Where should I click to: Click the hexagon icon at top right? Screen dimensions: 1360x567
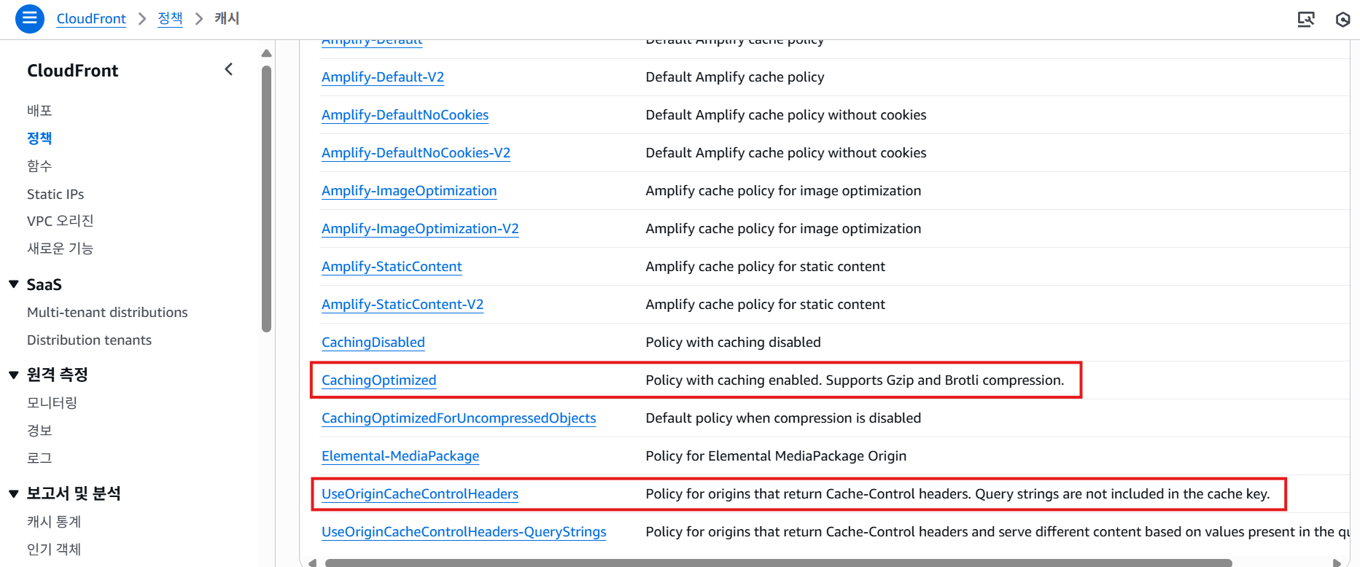point(1342,20)
